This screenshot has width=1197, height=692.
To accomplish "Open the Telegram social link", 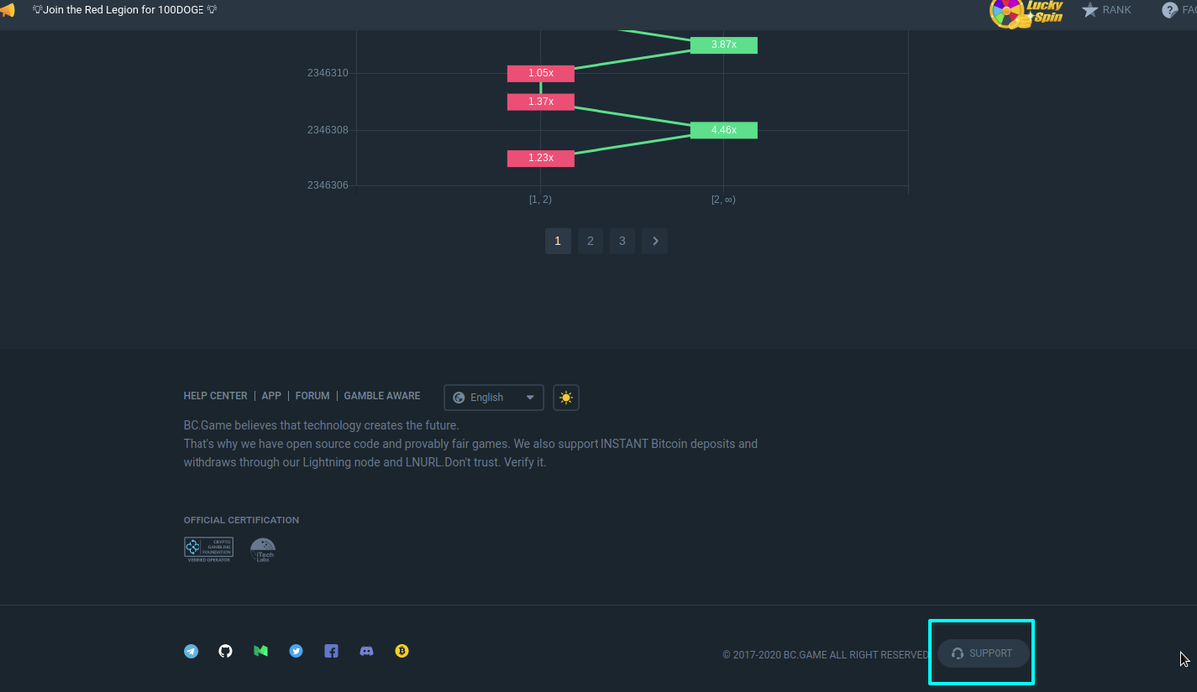I will (191, 651).
